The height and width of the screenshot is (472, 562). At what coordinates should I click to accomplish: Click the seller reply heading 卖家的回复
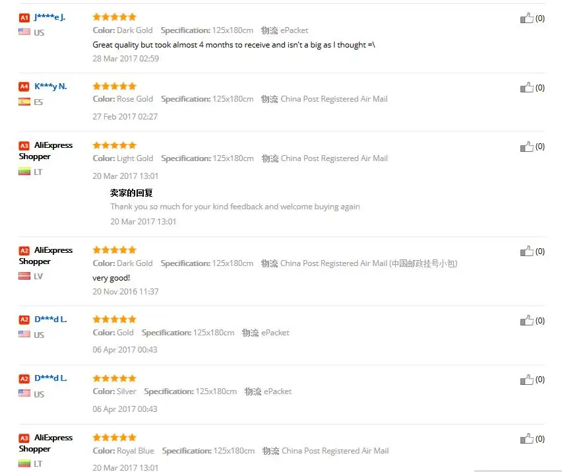point(131,193)
